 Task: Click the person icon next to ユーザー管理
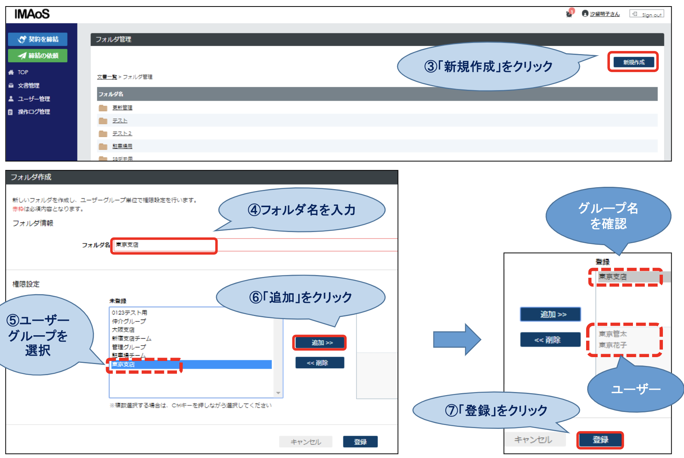11,99
